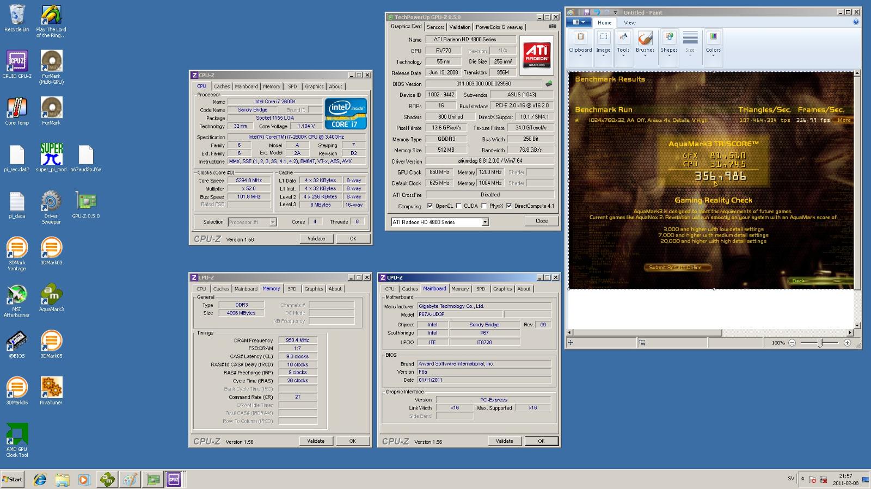
Task: Open FurMark (Multi-GPU) desktop shortcut
Action: 51,67
